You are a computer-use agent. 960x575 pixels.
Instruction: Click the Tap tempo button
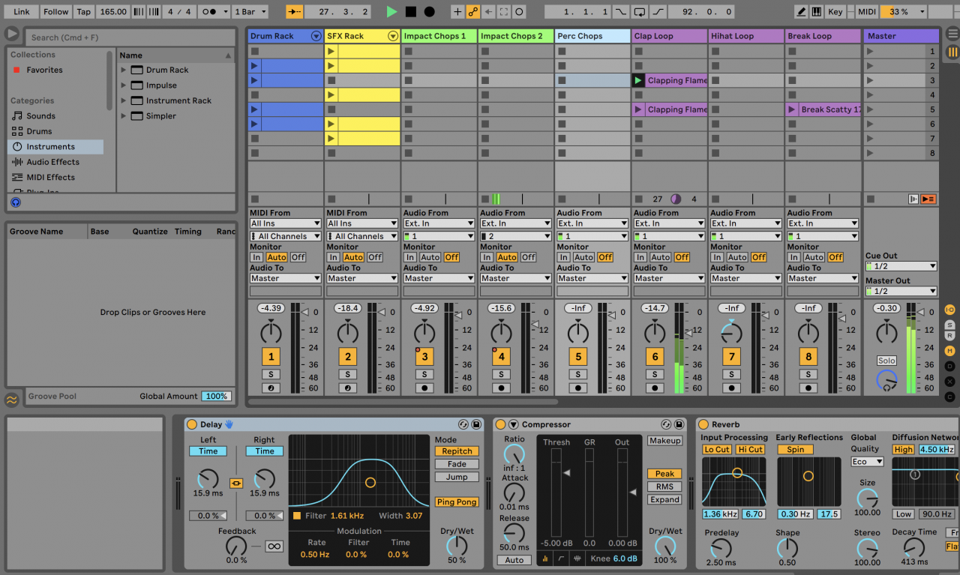(83, 11)
